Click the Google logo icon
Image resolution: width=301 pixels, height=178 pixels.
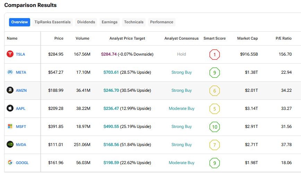[10, 163]
